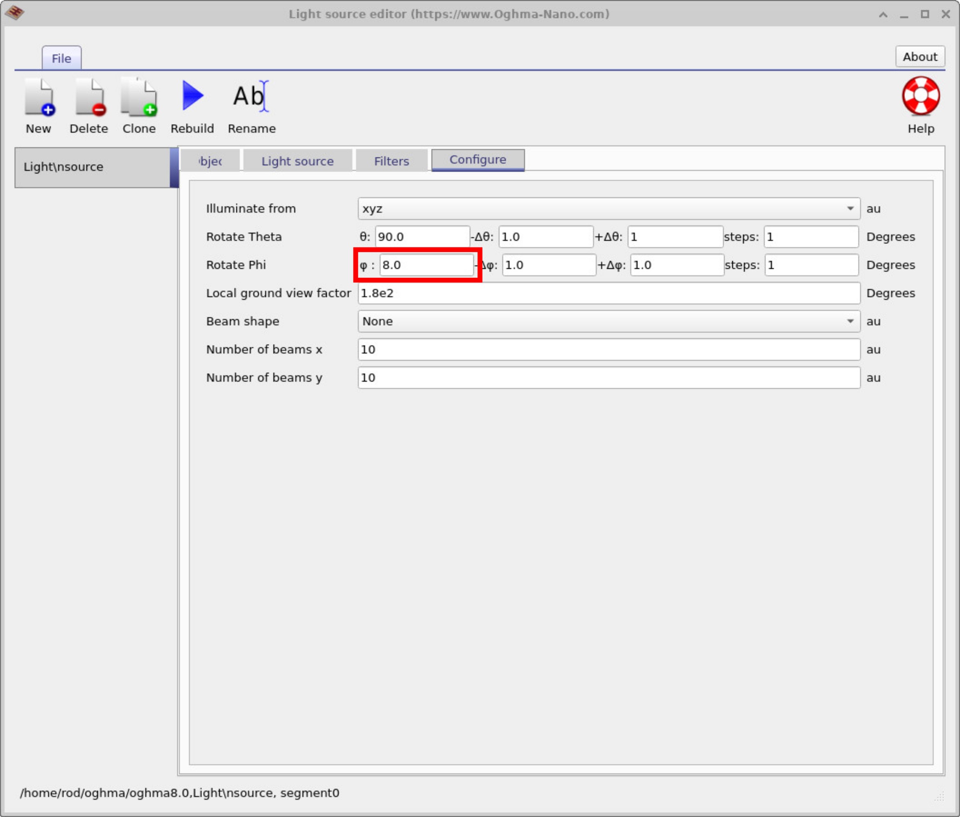Open the Filters tab
Screen dimensions: 960x817
pyautogui.click(x=391, y=161)
